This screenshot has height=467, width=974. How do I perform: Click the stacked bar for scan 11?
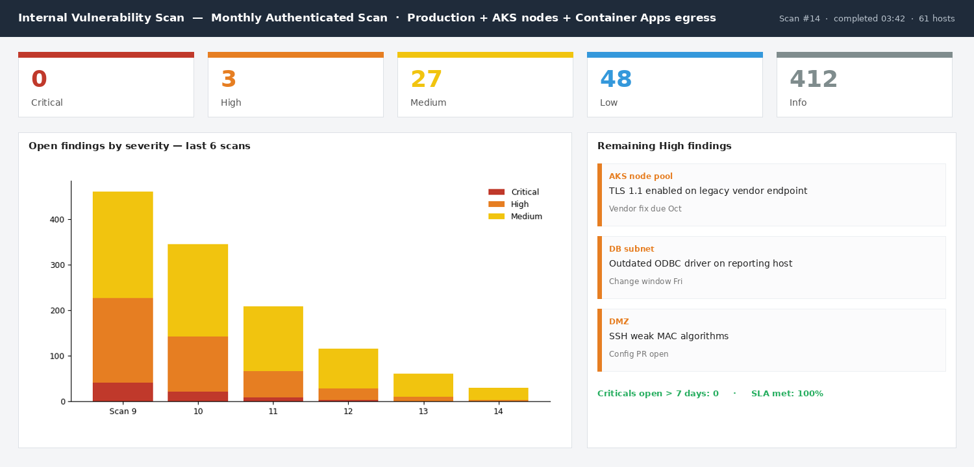click(273, 354)
